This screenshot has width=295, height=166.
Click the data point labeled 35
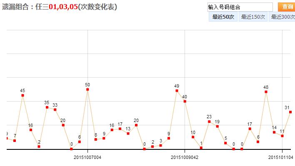47,107
